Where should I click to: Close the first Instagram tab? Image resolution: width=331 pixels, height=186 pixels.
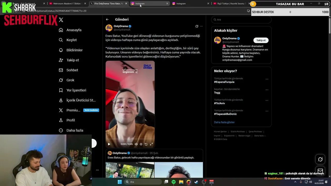click(167, 4)
